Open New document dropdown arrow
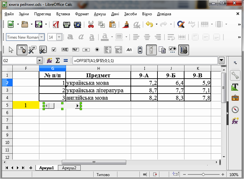The image size is (244, 179). pyautogui.click(x=18, y=24)
